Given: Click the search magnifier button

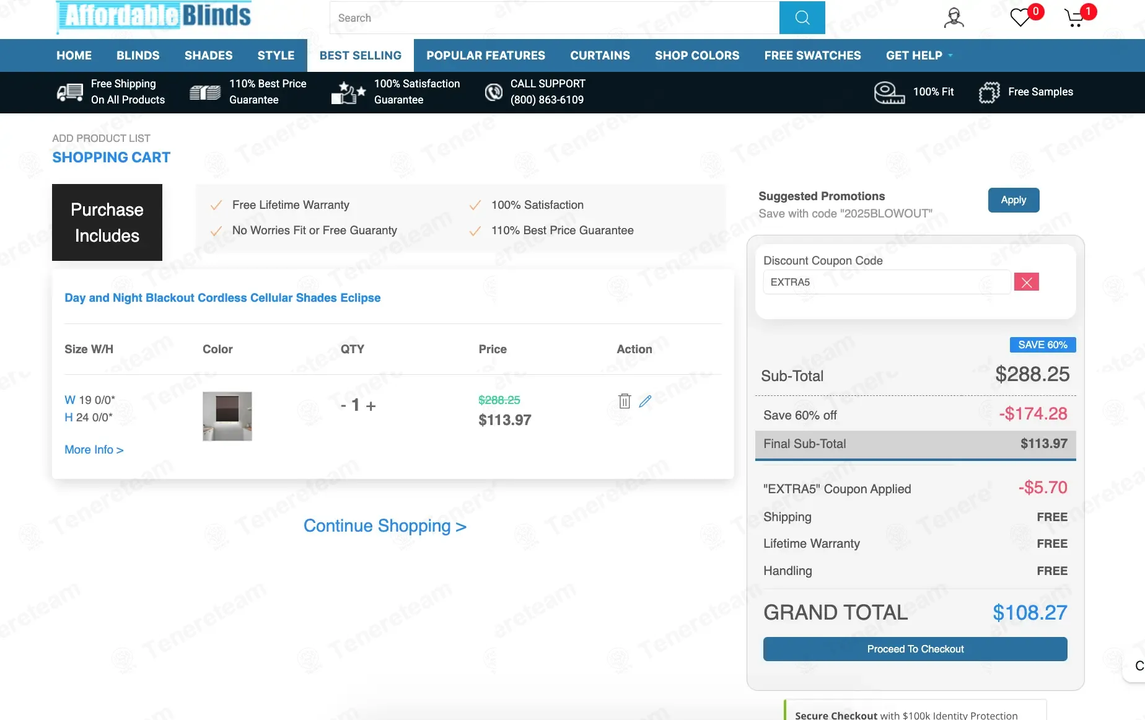Looking at the screenshot, I should click(x=802, y=17).
